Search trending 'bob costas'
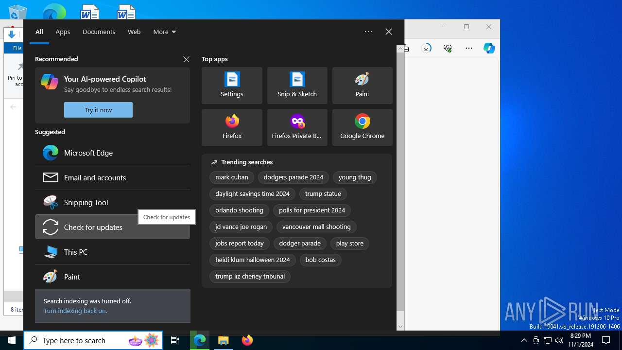The width and height of the screenshot is (622, 350). (x=321, y=260)
